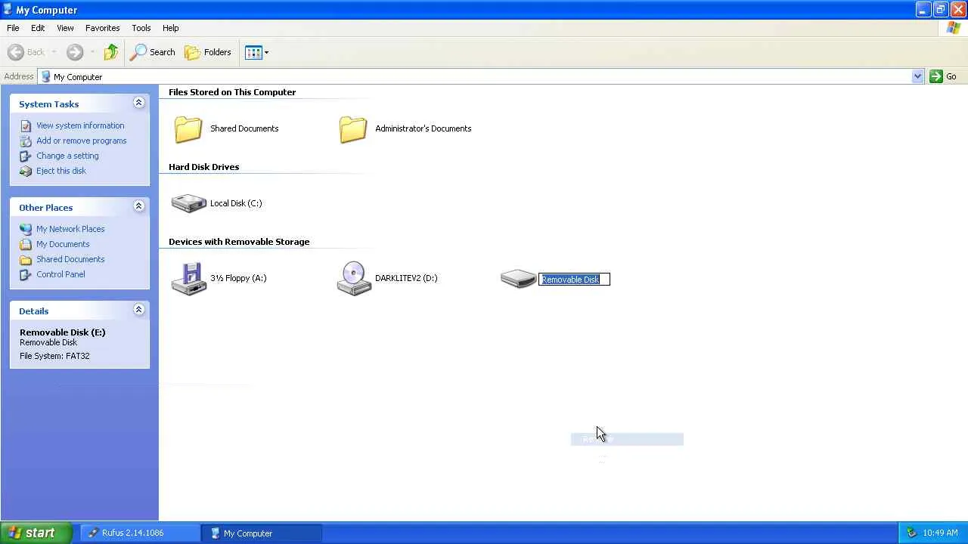Click the Address bar field
This screenshot has width=968, height=544.
(481, 76)
